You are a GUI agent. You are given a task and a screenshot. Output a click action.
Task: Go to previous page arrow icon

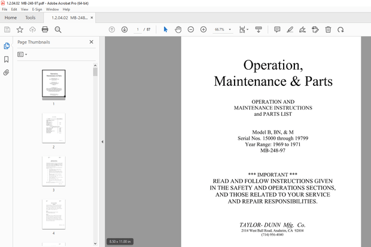pos(112,29)
